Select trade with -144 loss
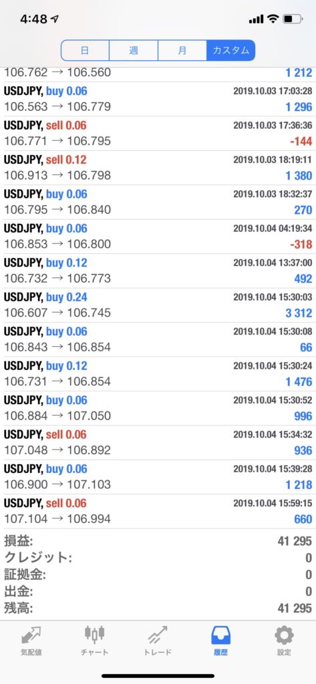 [x=158, y=134]
